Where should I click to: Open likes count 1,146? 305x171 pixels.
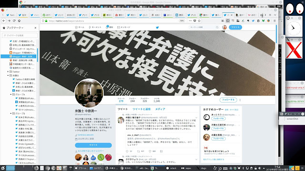[157, 100]
